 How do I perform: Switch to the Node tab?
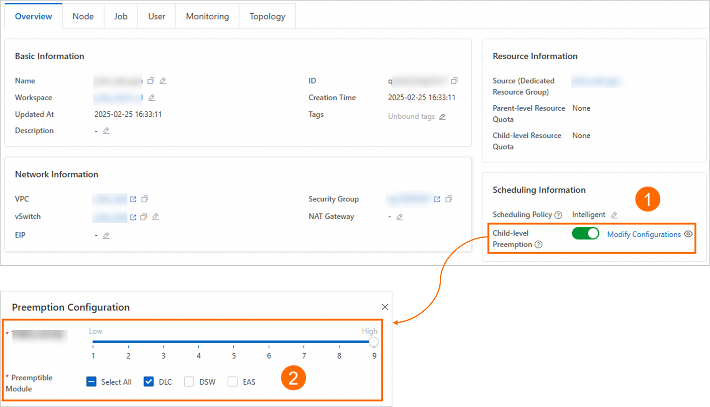(x=83, y=16)
